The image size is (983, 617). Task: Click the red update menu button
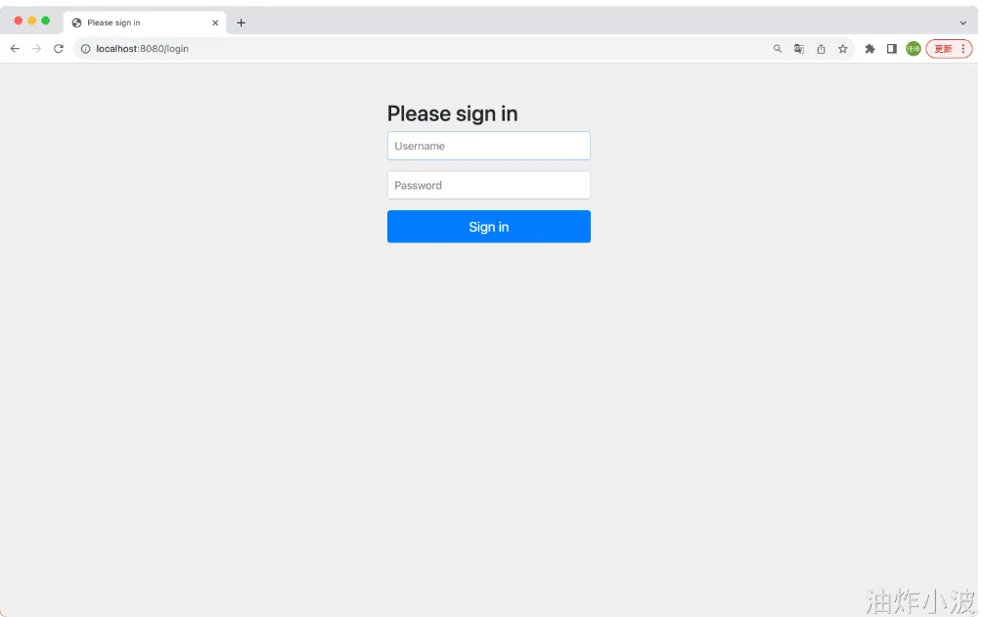(949, 49)
